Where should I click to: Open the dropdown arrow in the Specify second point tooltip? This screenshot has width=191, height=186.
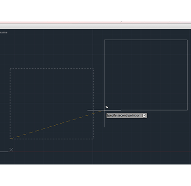pyautogui.click(x=144, y=116)
